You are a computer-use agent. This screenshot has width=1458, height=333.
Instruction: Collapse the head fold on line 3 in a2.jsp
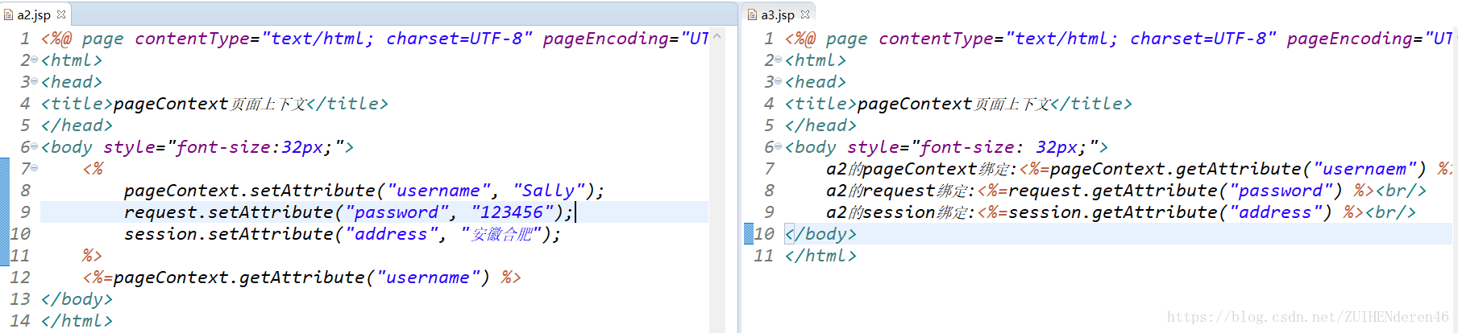point(35,81)
